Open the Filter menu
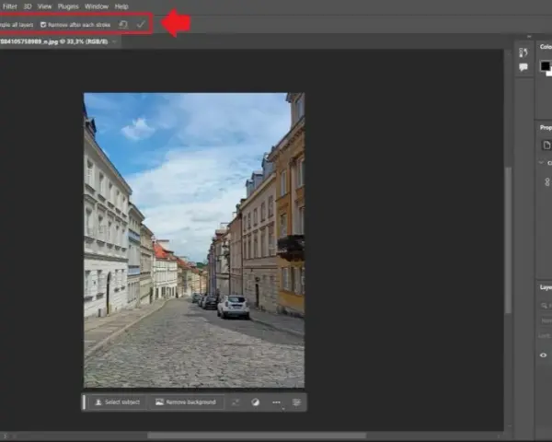Screen dimensions: 552x442 tap(9, 6)
